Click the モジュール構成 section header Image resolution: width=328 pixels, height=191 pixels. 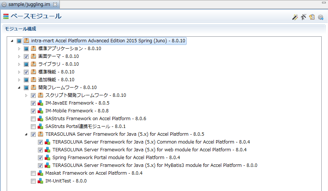pos(20,29)
